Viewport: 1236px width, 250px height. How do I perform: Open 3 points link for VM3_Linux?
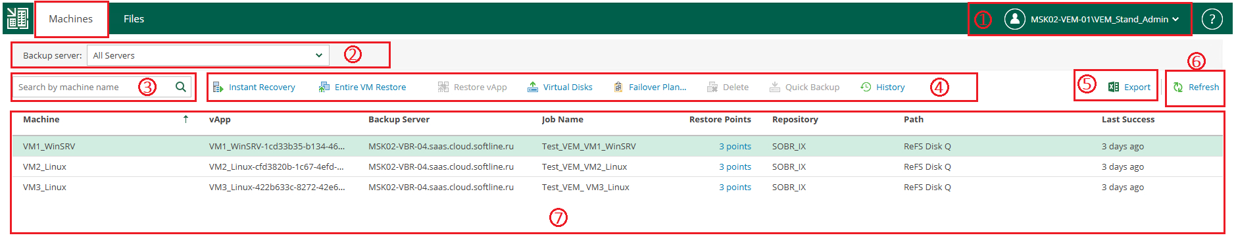pos(735,187)
